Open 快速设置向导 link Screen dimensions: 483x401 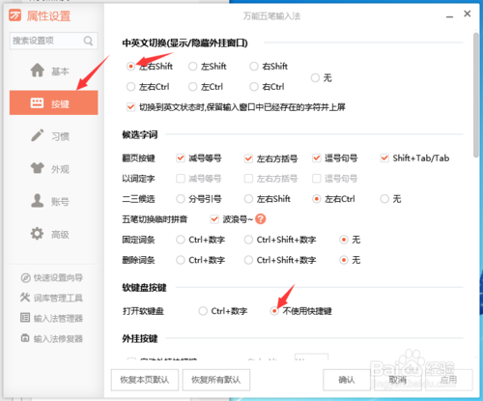(x=51, y=277)
